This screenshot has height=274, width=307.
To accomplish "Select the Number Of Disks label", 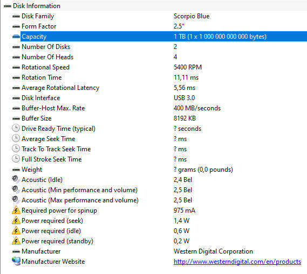I will [46, 47].
